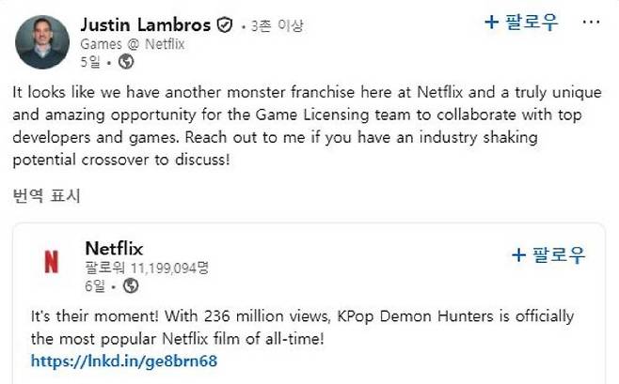Open Justin Lambros's profile via his name
This screenshot has height=384, width=619.
point(147,25)
